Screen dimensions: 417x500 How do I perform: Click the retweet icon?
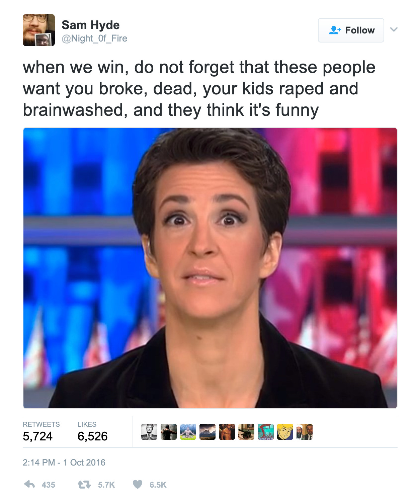(x=84, y=484)
